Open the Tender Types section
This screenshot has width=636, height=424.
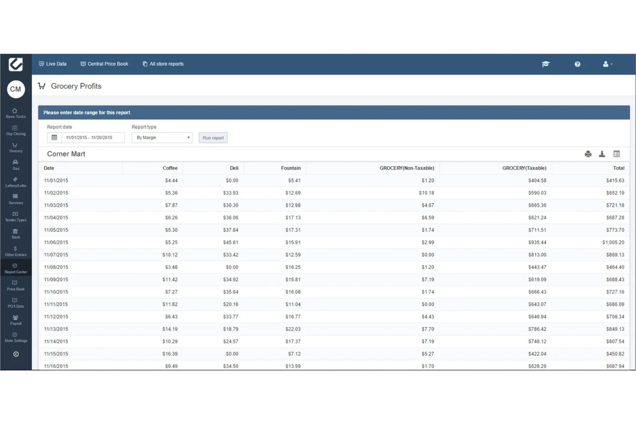[x=15, y=217]
